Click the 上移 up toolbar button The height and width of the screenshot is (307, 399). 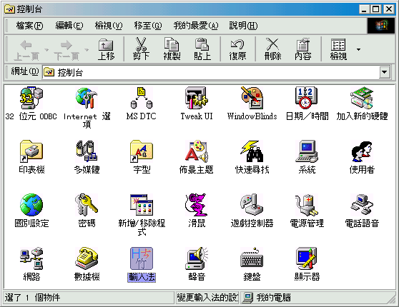click(x=106, y=49)
